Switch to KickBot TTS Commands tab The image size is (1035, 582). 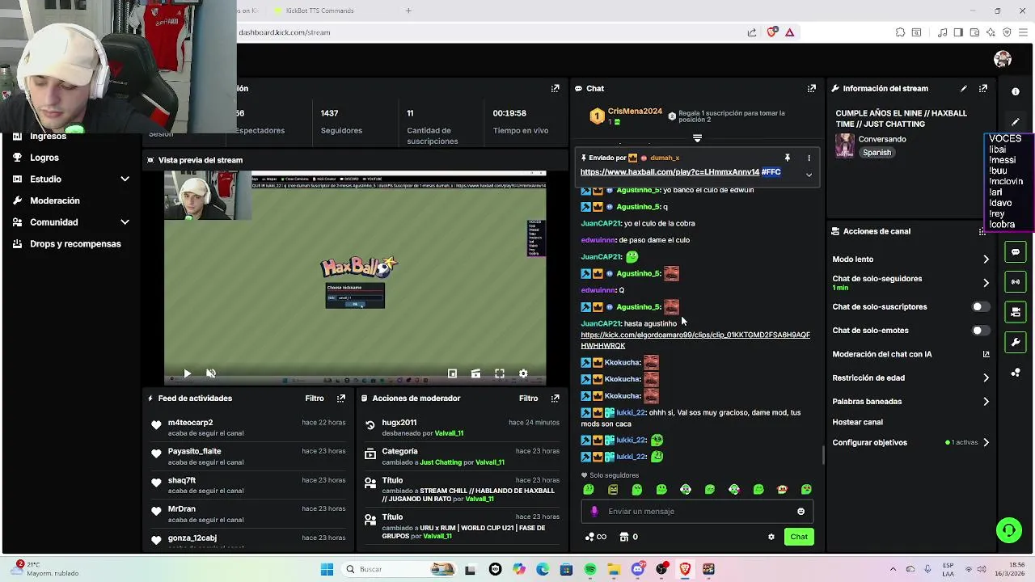319,11
